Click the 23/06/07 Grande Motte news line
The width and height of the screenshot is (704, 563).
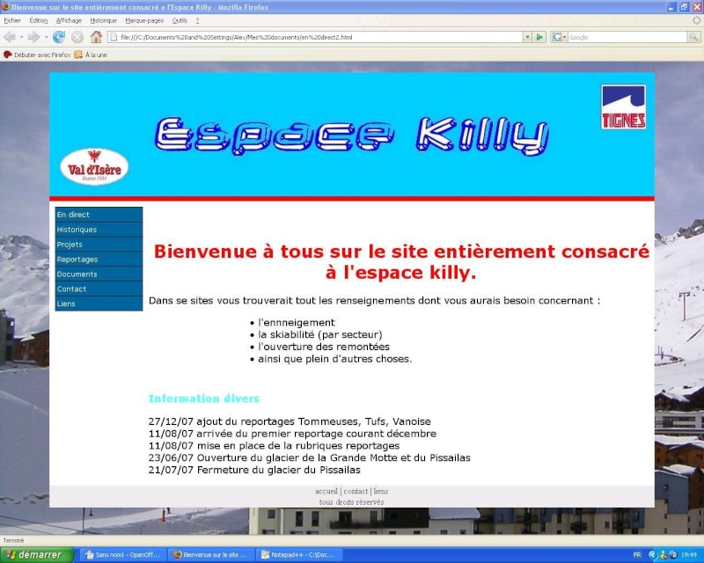click(x=310, y=458)
